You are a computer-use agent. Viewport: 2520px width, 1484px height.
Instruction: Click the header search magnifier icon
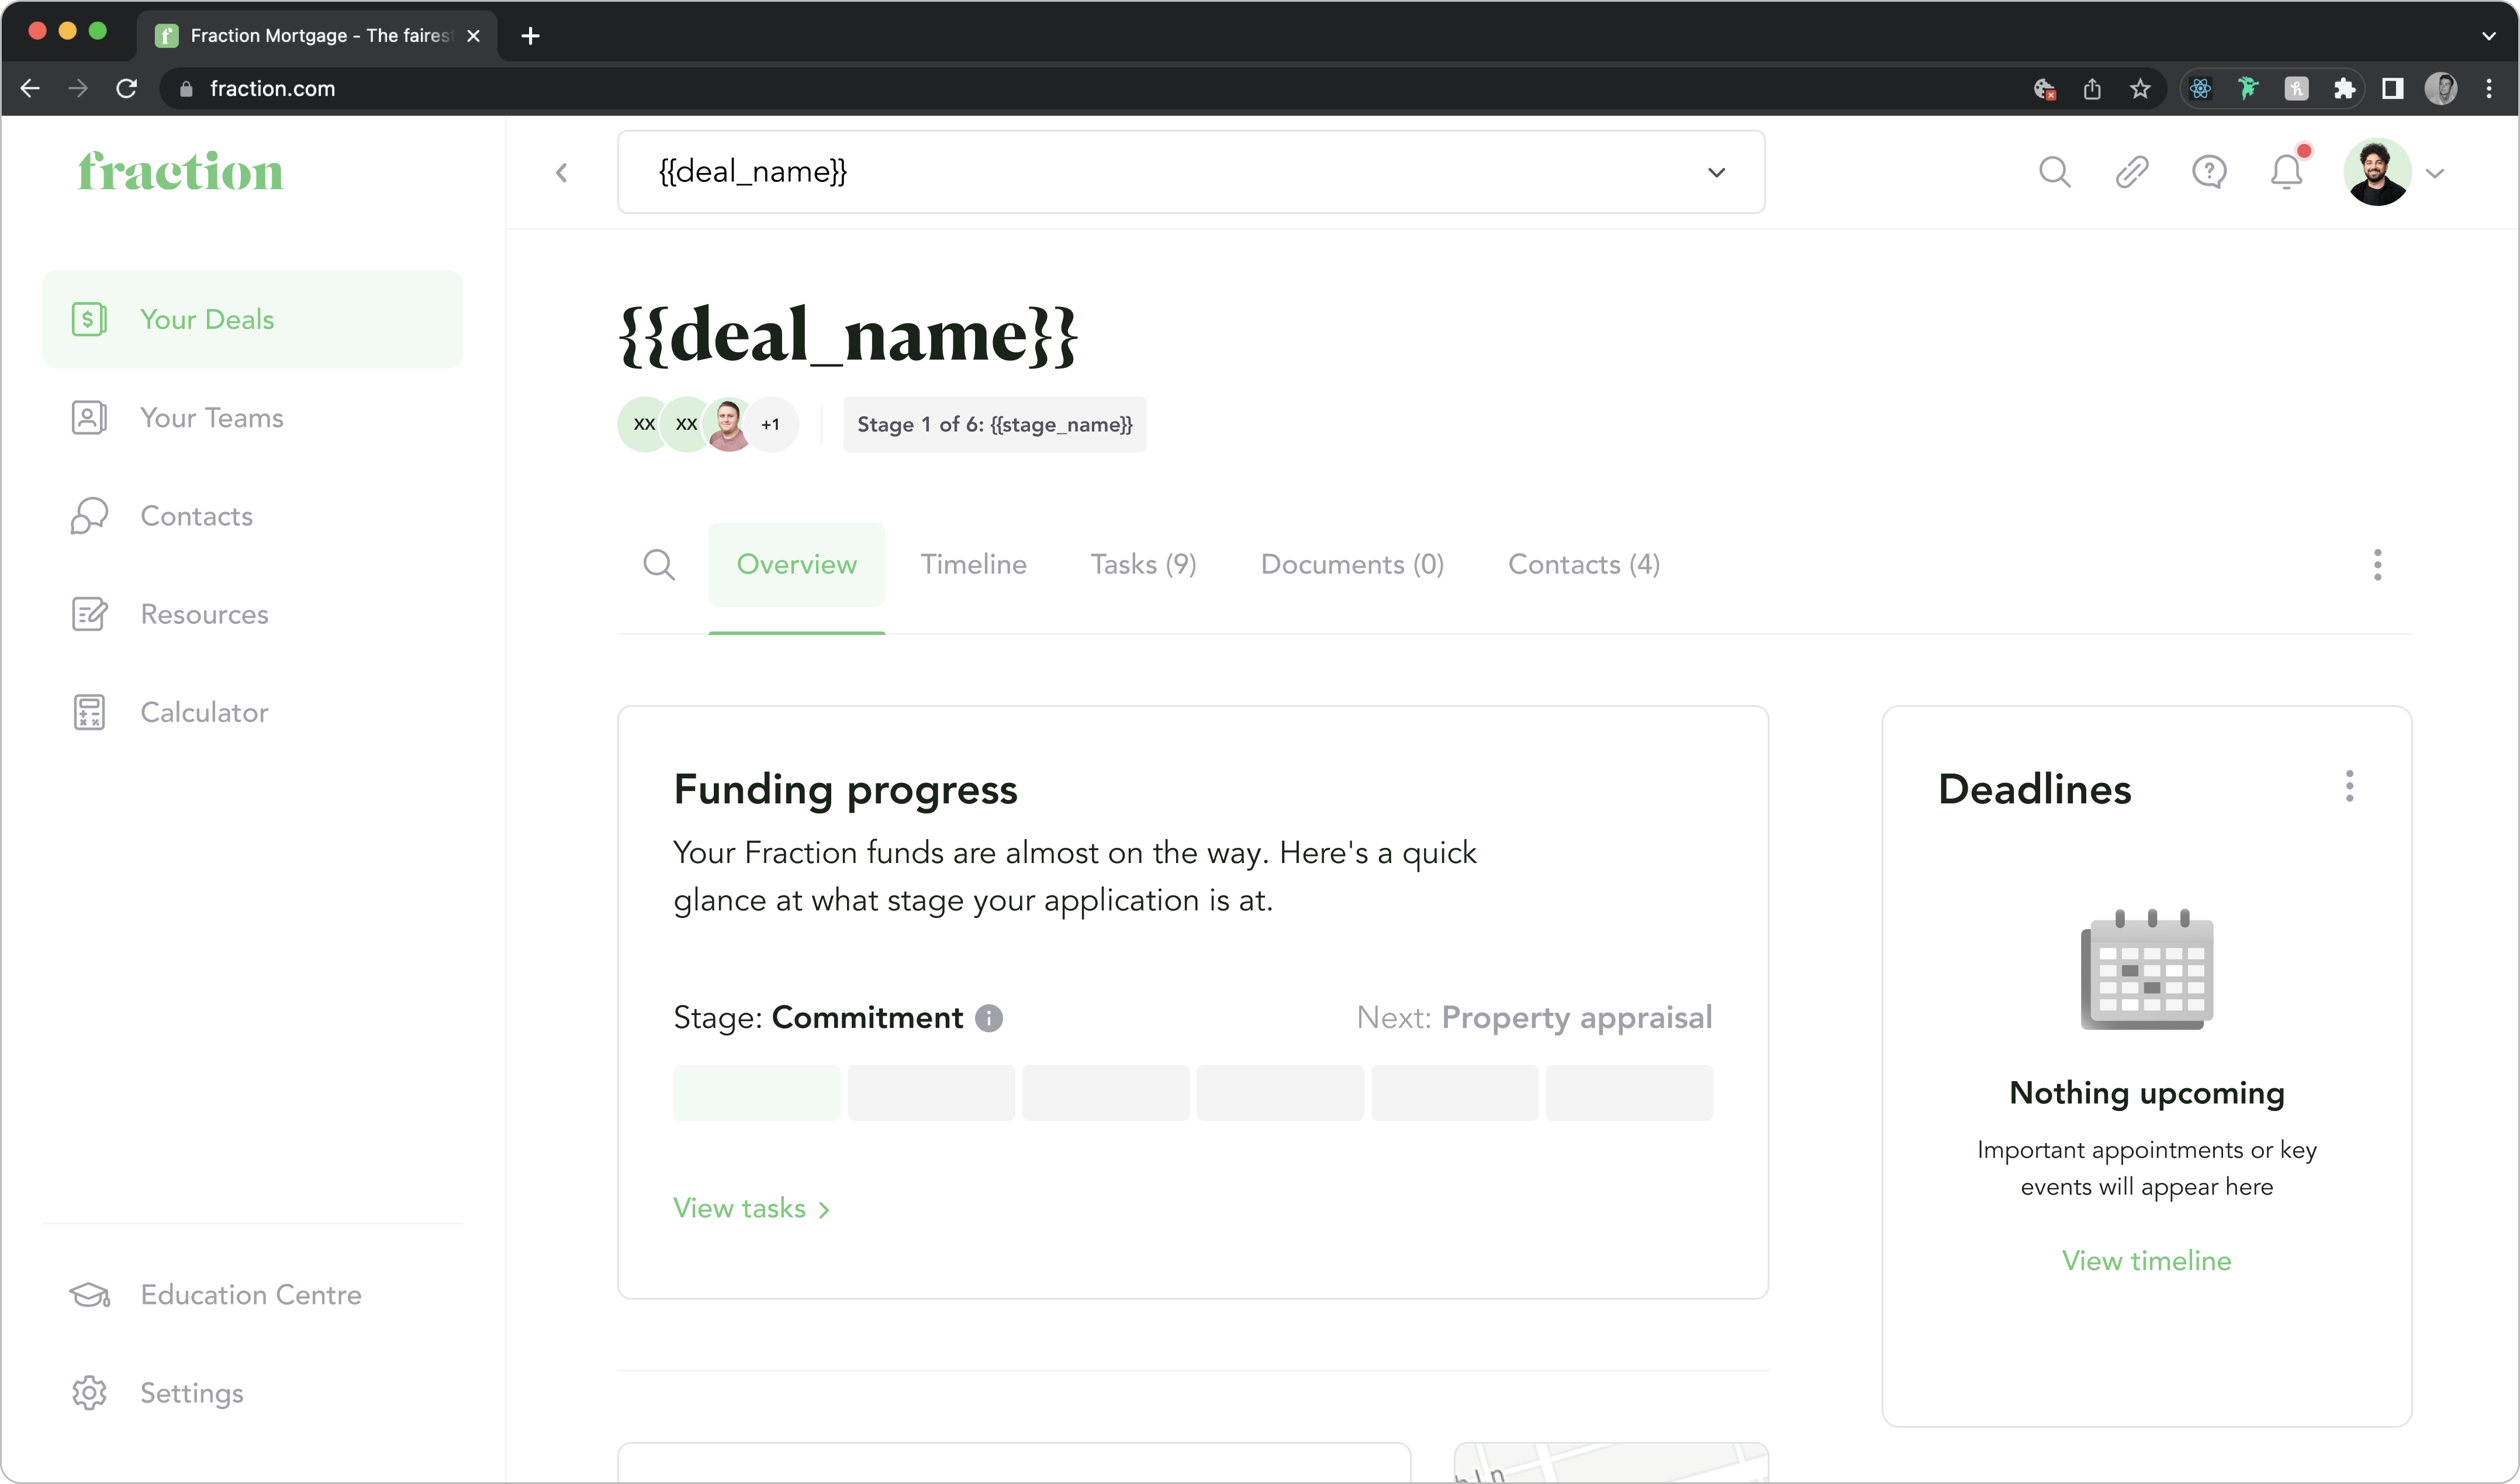[x=2054, y=172]
